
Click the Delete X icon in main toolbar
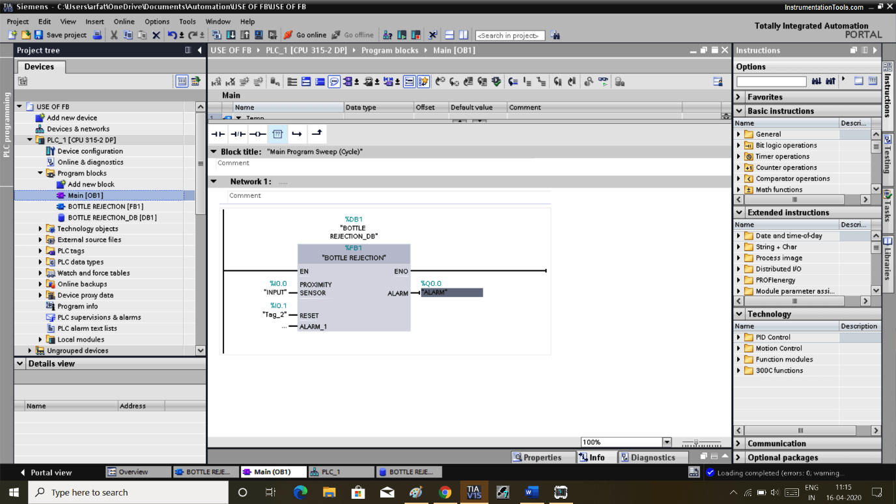click(x=156, y=35)
